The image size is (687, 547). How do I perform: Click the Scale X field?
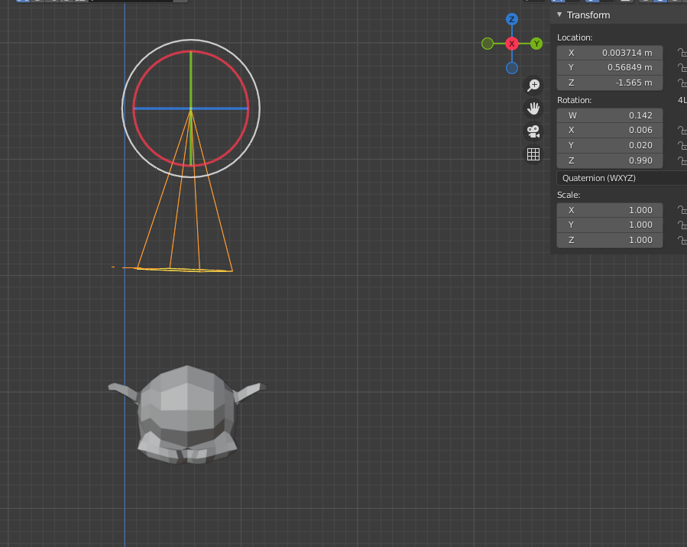coord(610,210)
